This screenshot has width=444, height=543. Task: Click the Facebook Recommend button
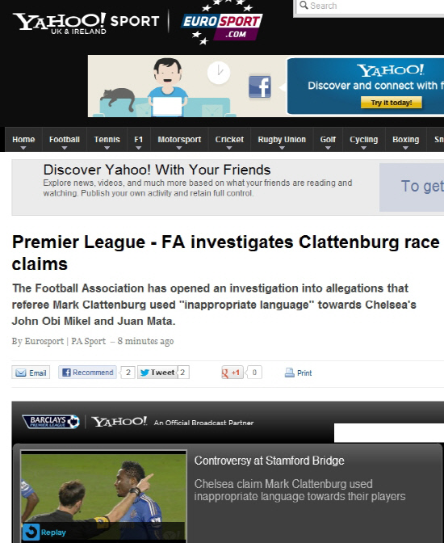[87, 373]
